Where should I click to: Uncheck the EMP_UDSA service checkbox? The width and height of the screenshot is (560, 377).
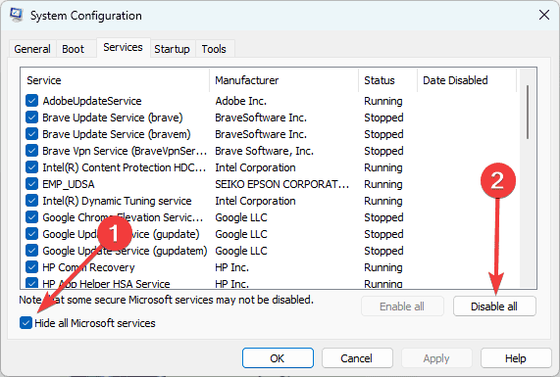(31, 184)
